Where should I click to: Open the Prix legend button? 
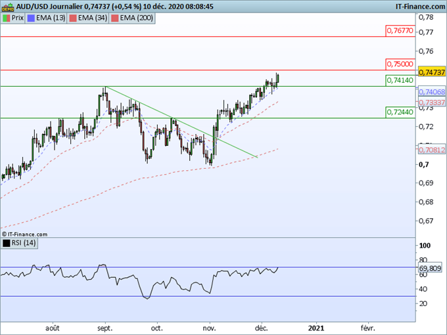[x=13, y=18]
